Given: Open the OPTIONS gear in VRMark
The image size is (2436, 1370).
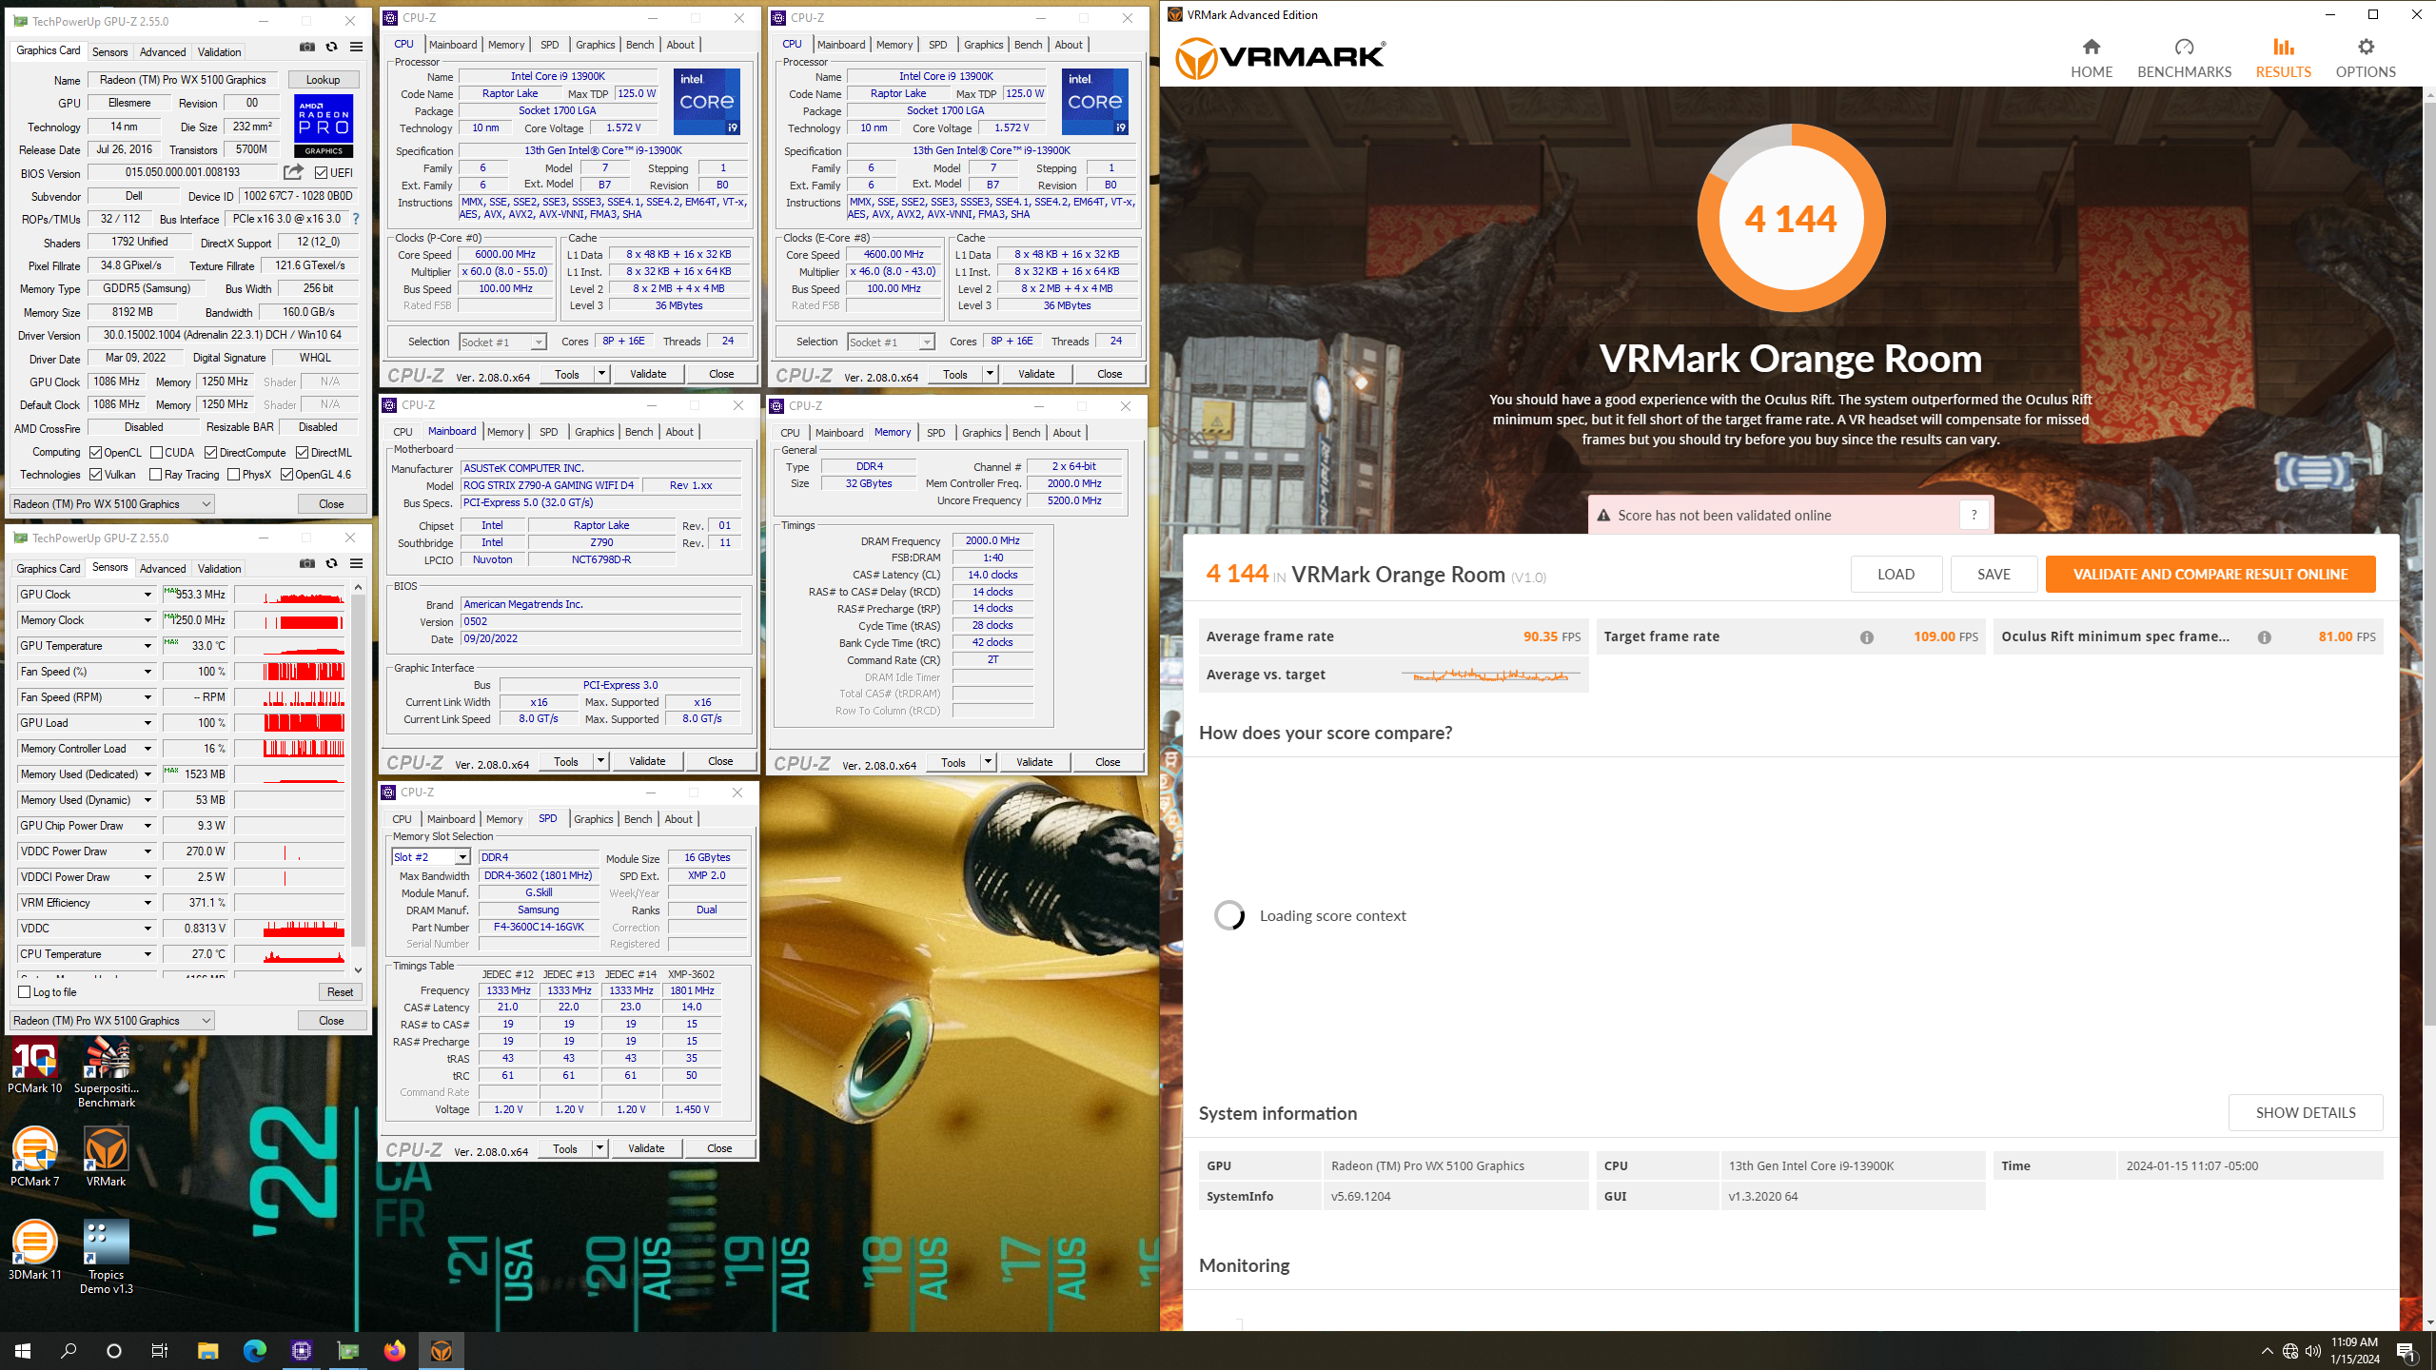Looking at the screenshot, I should click(x=2366, y=59).
